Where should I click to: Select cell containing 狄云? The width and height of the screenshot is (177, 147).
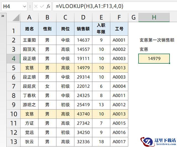pos(29,142)
